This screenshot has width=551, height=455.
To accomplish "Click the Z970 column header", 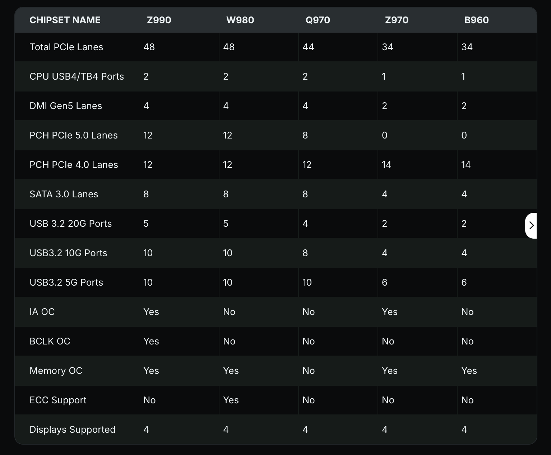I will (x=397, y=20).
